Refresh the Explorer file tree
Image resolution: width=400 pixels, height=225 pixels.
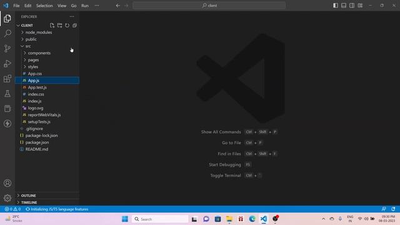coord(67,25)
